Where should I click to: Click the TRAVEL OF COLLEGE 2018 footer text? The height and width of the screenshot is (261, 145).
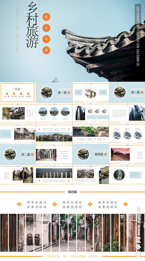click(x=73, y=256)
